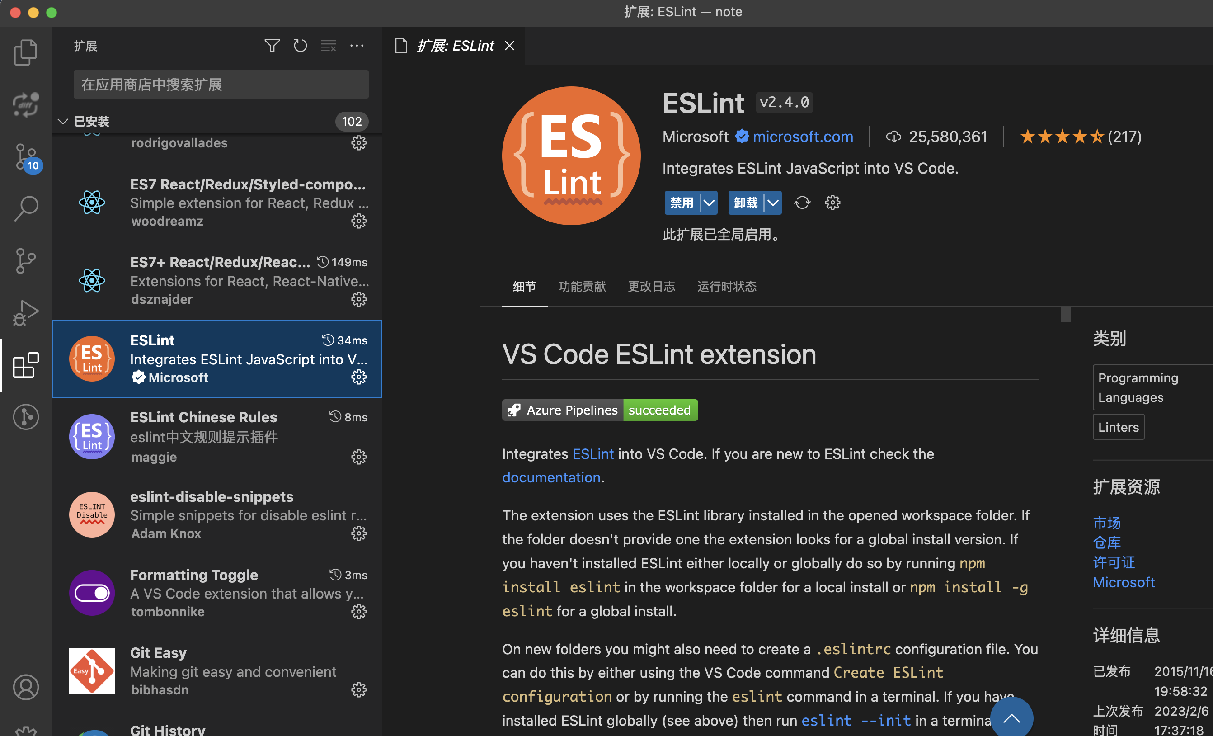
Task: Click the search extensions input field
Action: pyautogui.click(x=221, y=85)
